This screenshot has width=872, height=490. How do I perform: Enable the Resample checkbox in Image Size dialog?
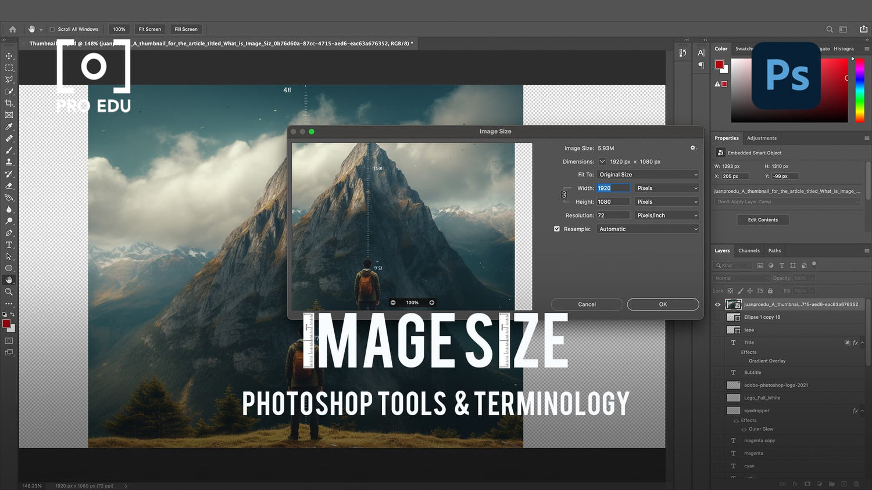point(556,229)
